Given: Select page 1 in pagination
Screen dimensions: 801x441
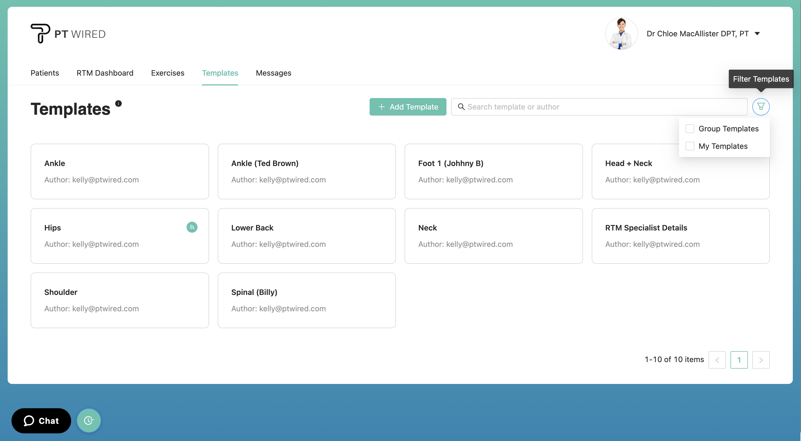Looking at the screenshot, I should [739, 360].
